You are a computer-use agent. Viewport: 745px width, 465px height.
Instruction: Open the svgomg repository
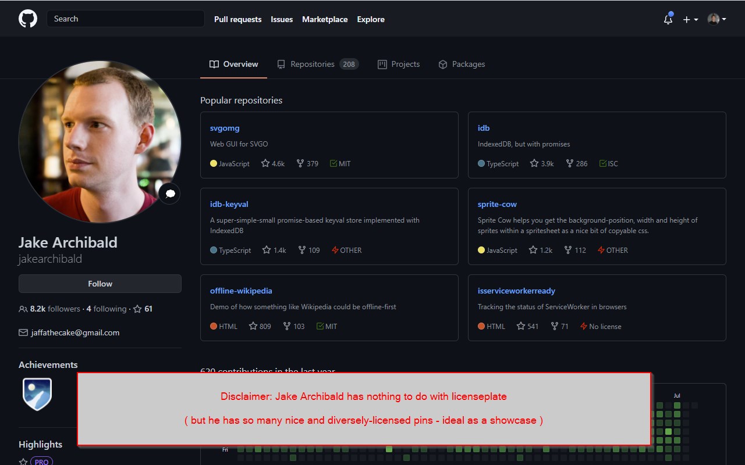pos(225,128)
